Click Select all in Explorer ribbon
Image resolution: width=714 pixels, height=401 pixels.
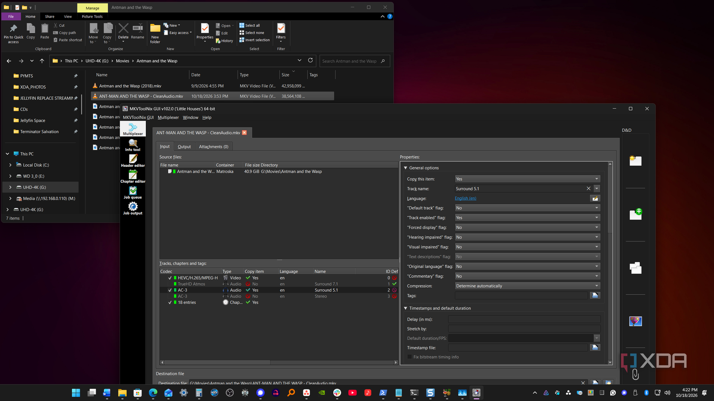coord(250,25)
